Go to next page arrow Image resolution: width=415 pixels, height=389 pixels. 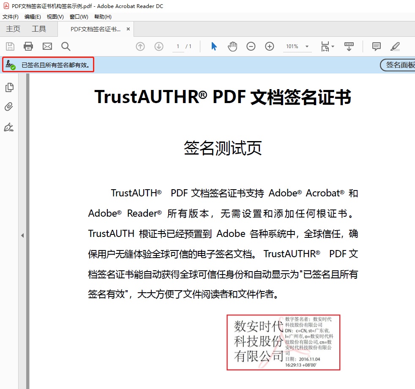click(159, 46)
